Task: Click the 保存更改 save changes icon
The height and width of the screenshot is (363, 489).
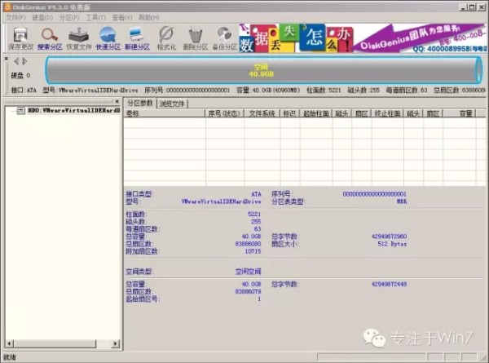Action: [x=20, y=38]
